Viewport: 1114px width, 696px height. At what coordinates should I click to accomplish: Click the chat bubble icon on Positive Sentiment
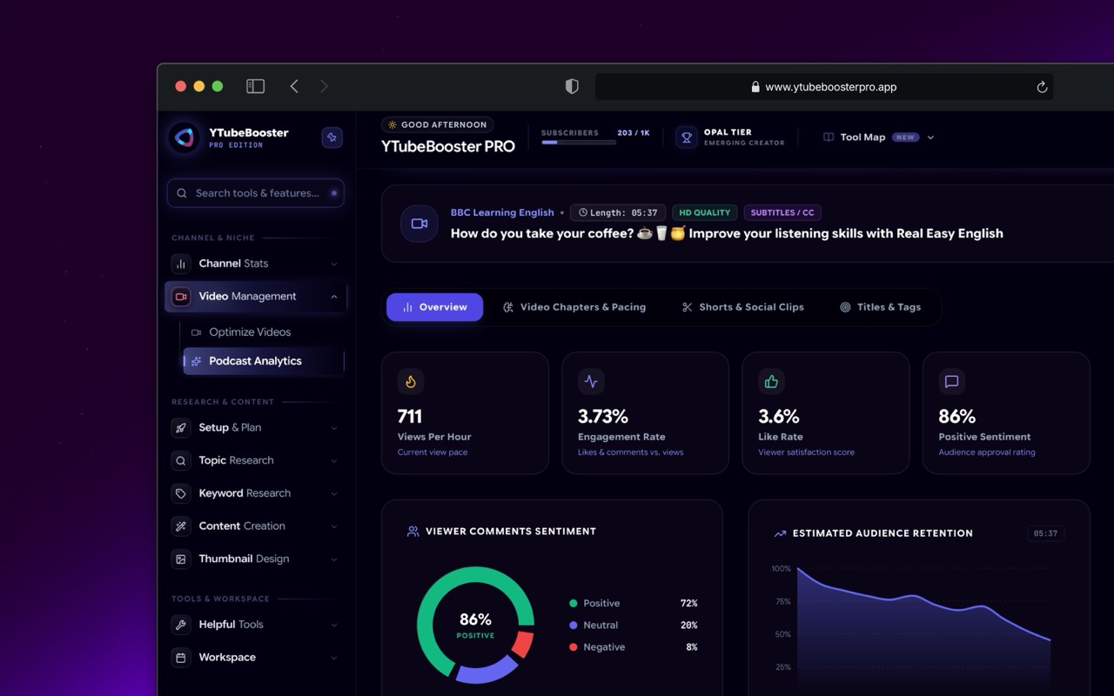[951, 381]
